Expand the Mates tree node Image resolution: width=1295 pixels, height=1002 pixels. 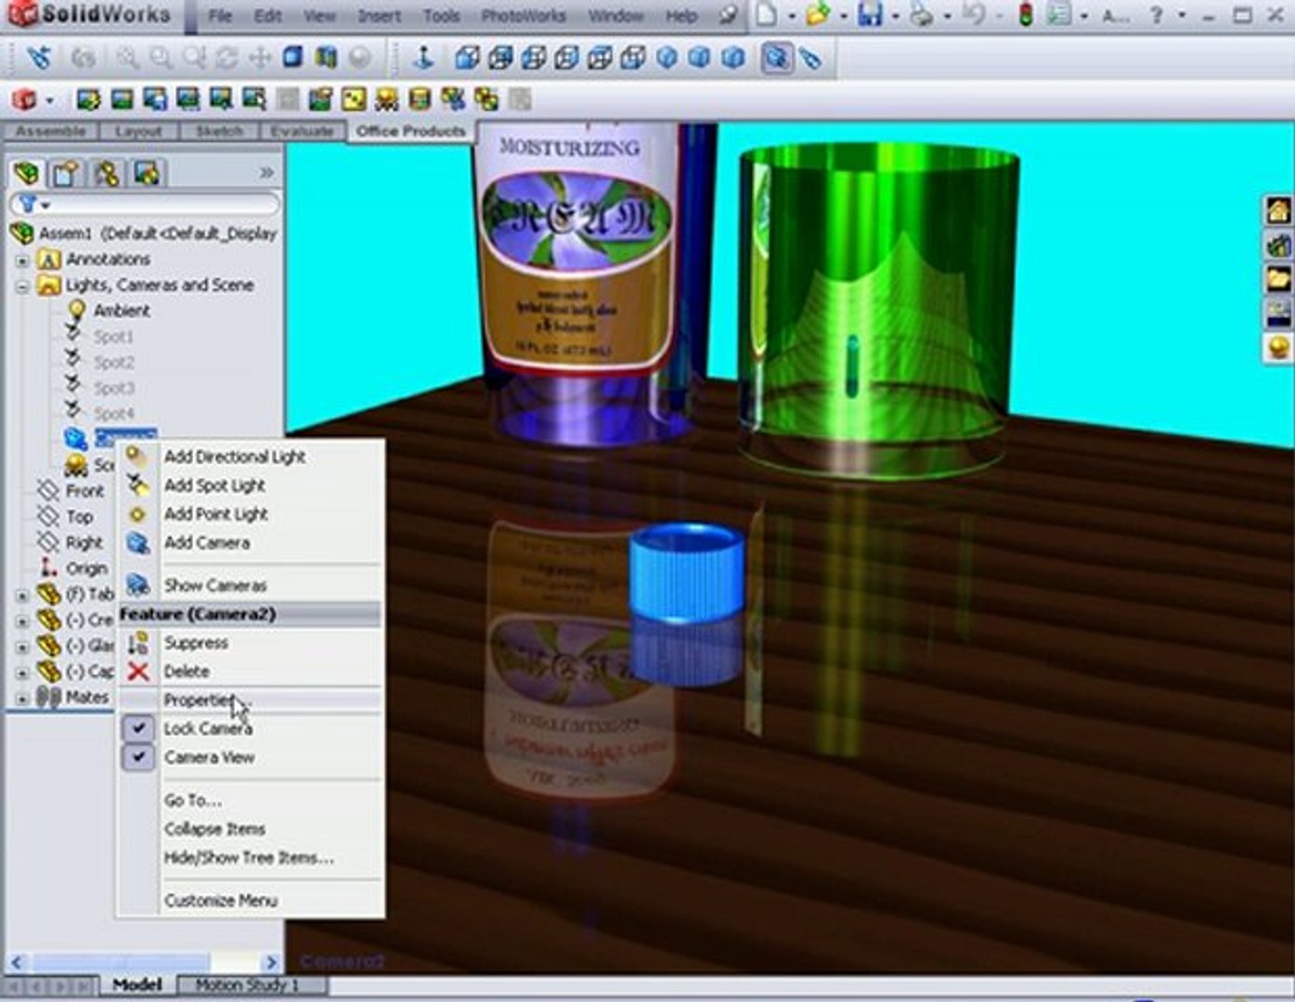22,698
